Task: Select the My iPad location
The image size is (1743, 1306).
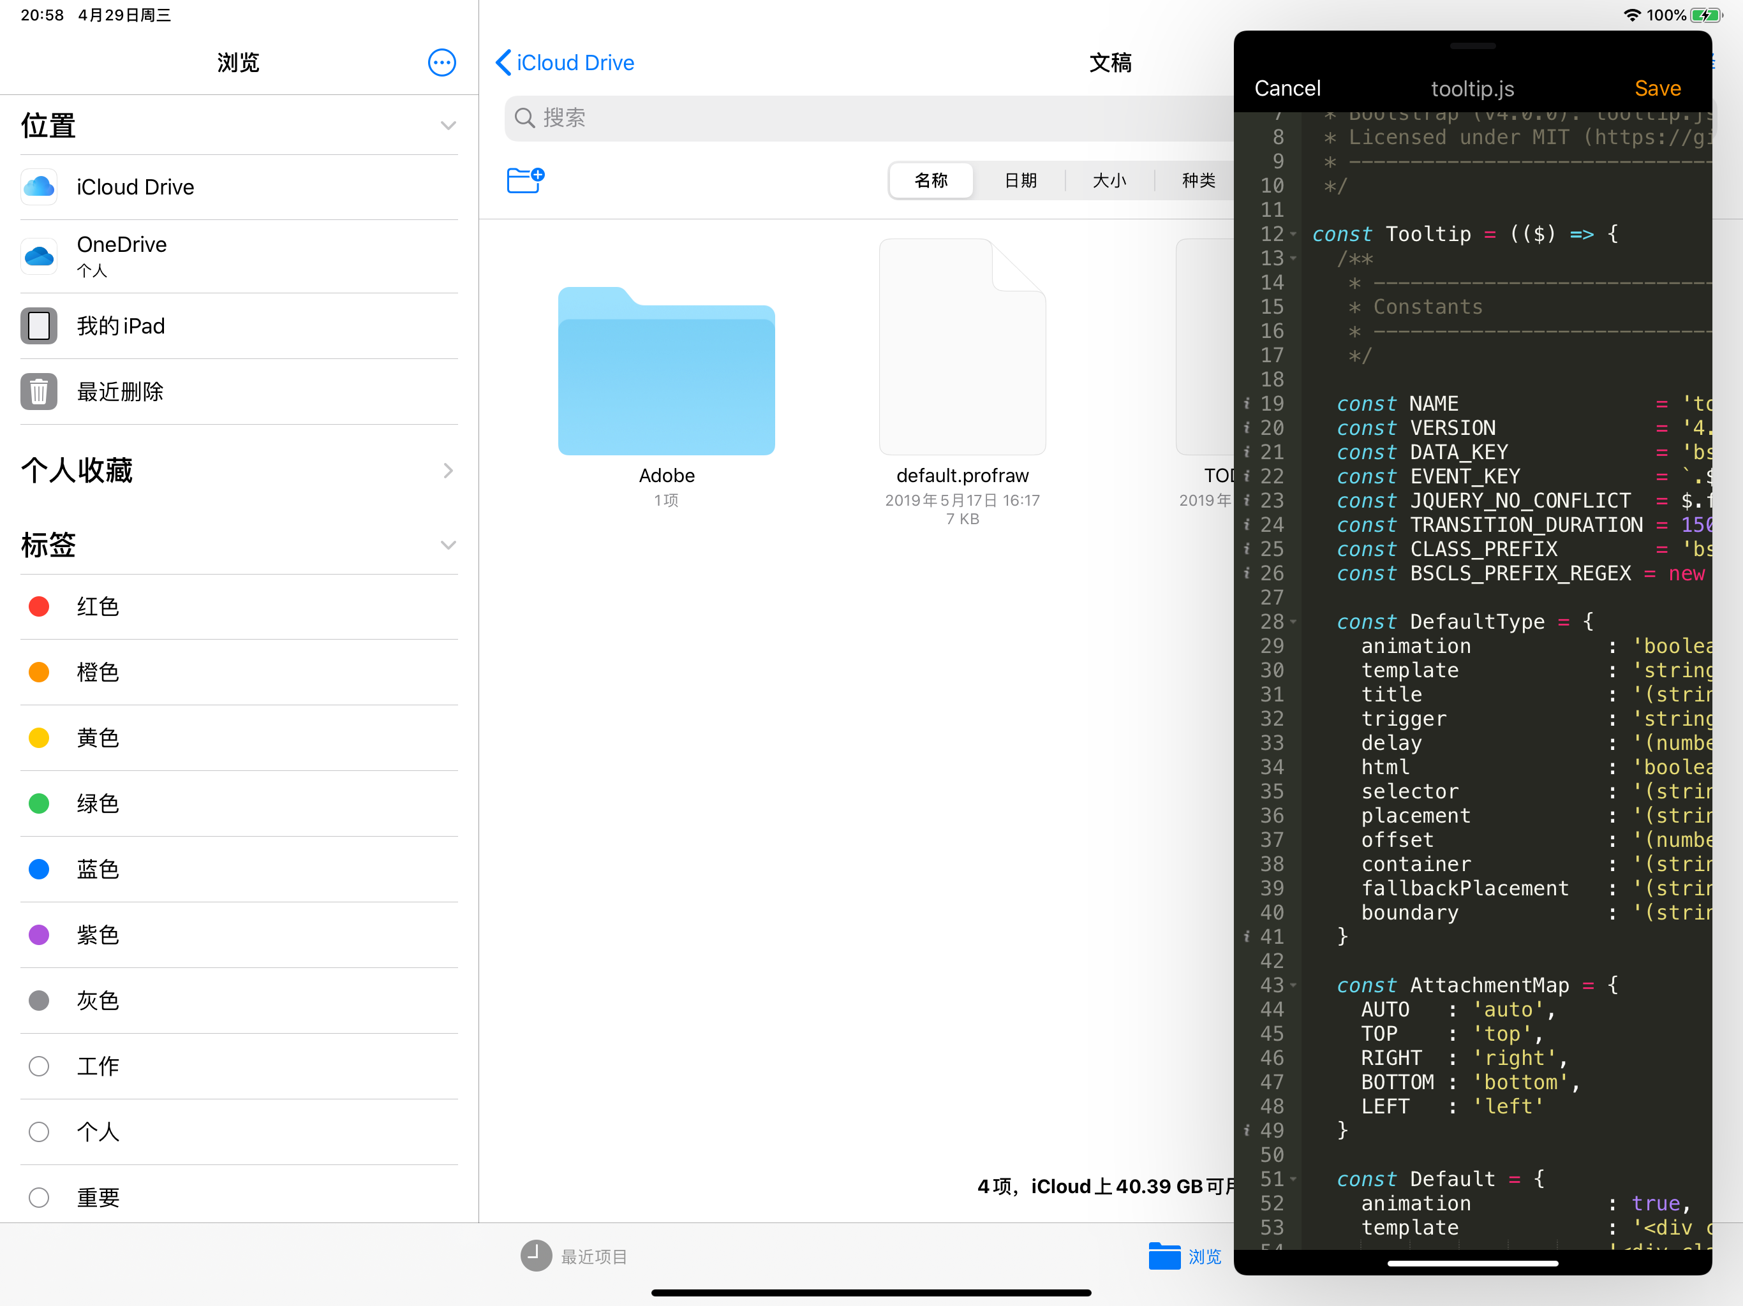Action: coord(121,326)
